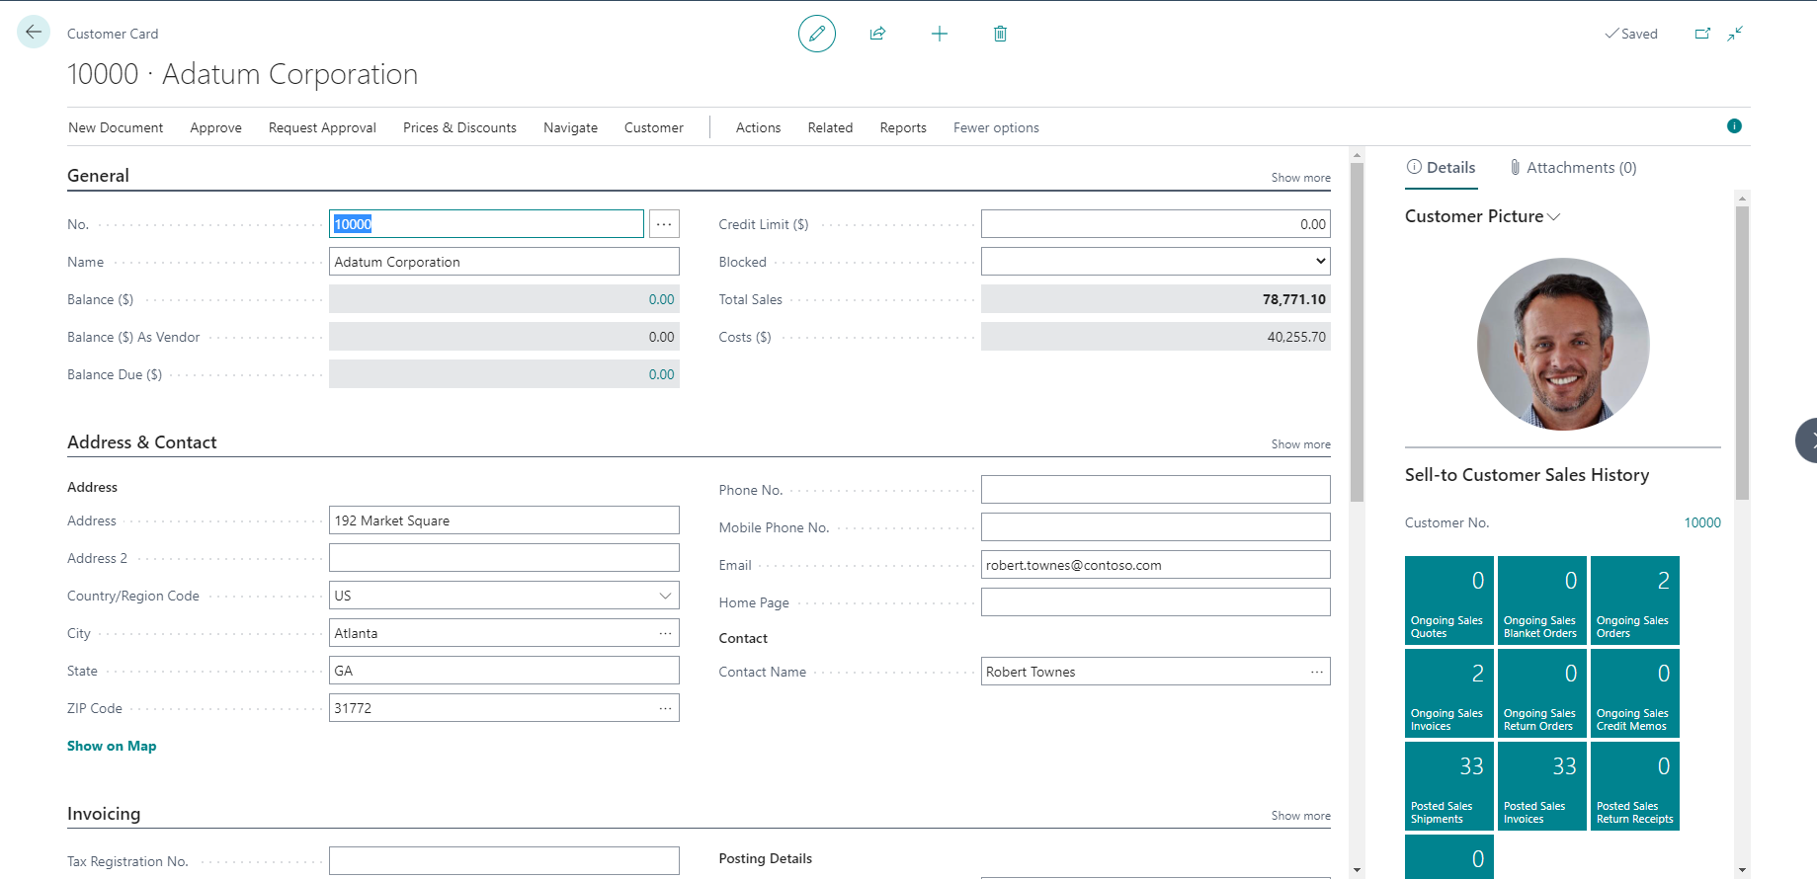The width and height of the screenshot is (1817, 879).
Task: Open the Navigate menu
Action: click(570, 127)
